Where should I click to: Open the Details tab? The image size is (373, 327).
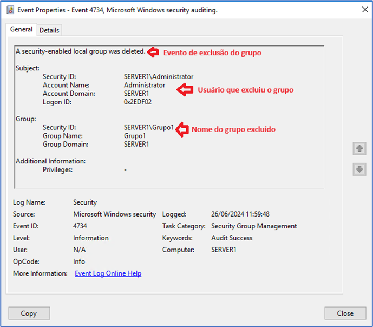[49, 30]
